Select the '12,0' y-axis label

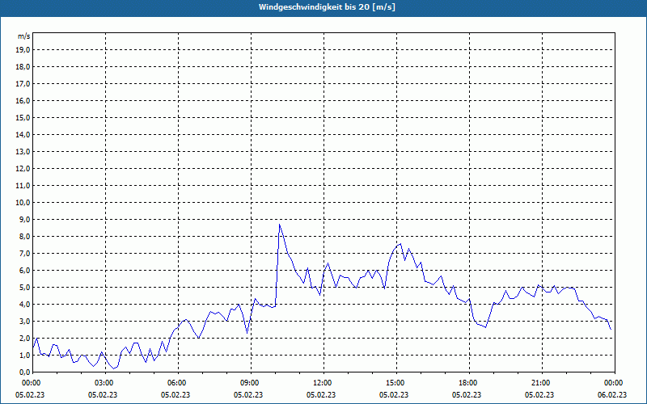[x=23, y=169]
